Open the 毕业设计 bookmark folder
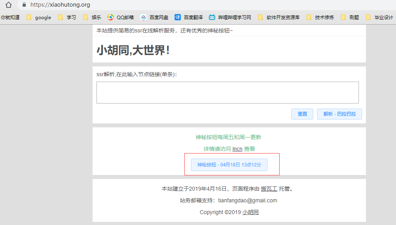Viewport: 396px width, 225px height. click(379, 17)
